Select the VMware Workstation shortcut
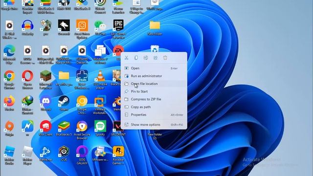313x176 pixels. [100, 101]
